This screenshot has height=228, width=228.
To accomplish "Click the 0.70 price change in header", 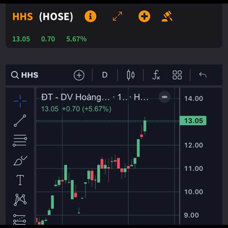I will tap(48, 39).
